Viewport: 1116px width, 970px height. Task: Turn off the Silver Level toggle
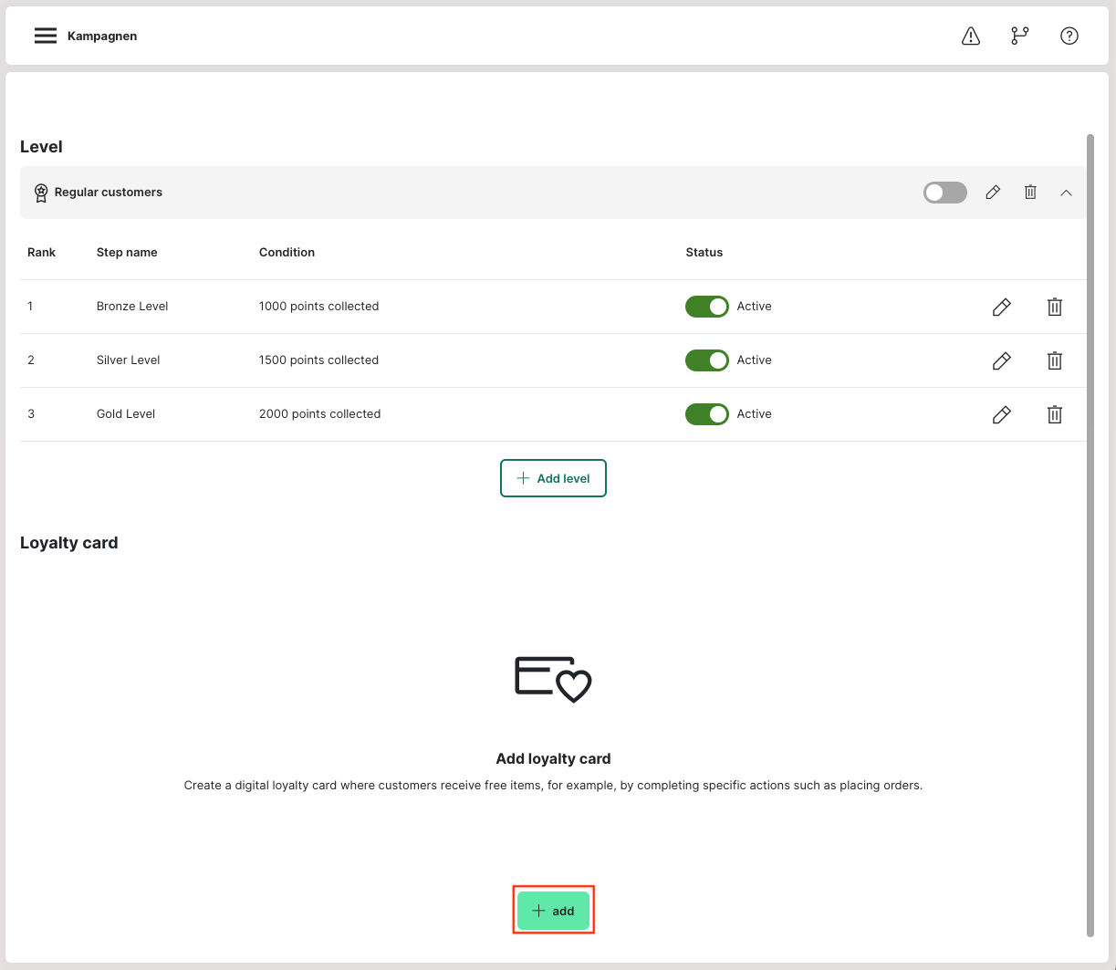(707, 360)
